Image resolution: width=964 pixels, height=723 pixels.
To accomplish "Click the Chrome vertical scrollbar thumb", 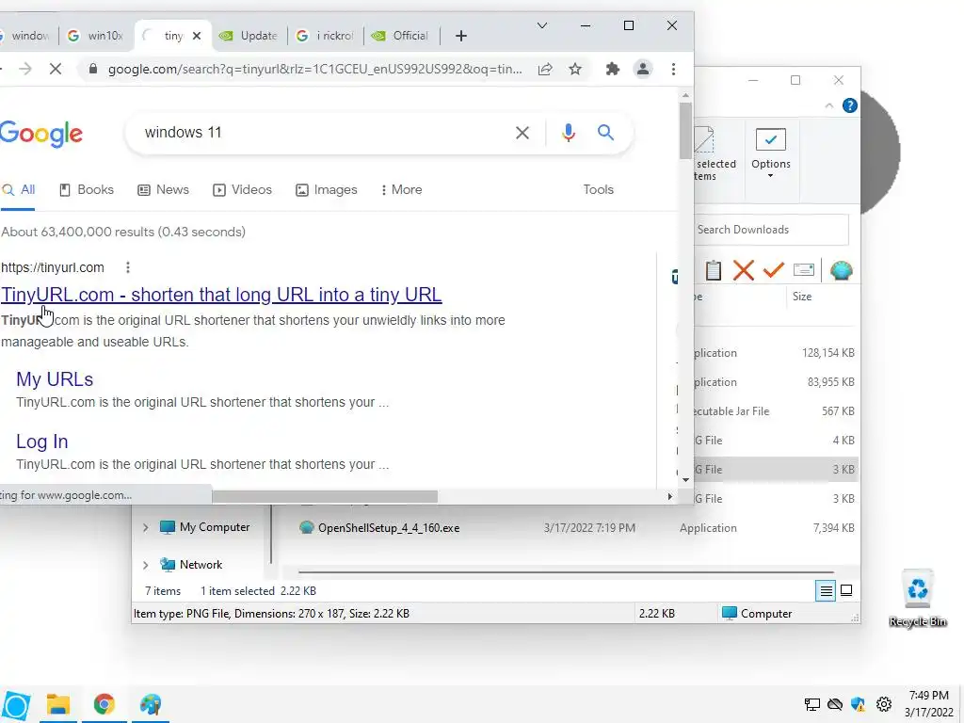I will coord(685,130).
